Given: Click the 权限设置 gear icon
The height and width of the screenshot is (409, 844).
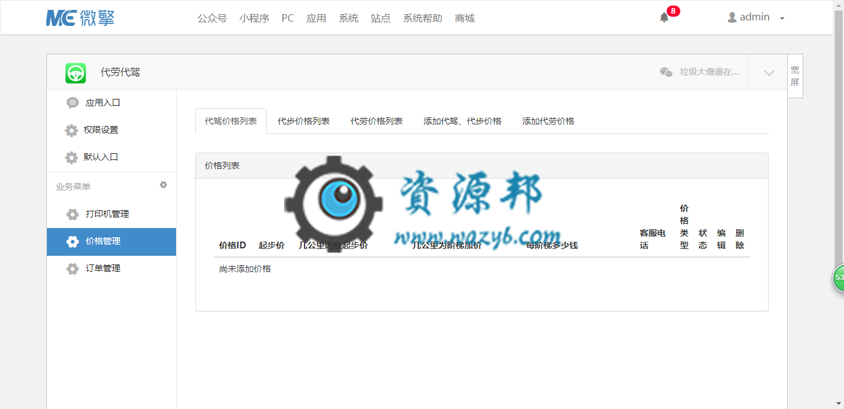Looking at the screenshot, I should (71, 130).
